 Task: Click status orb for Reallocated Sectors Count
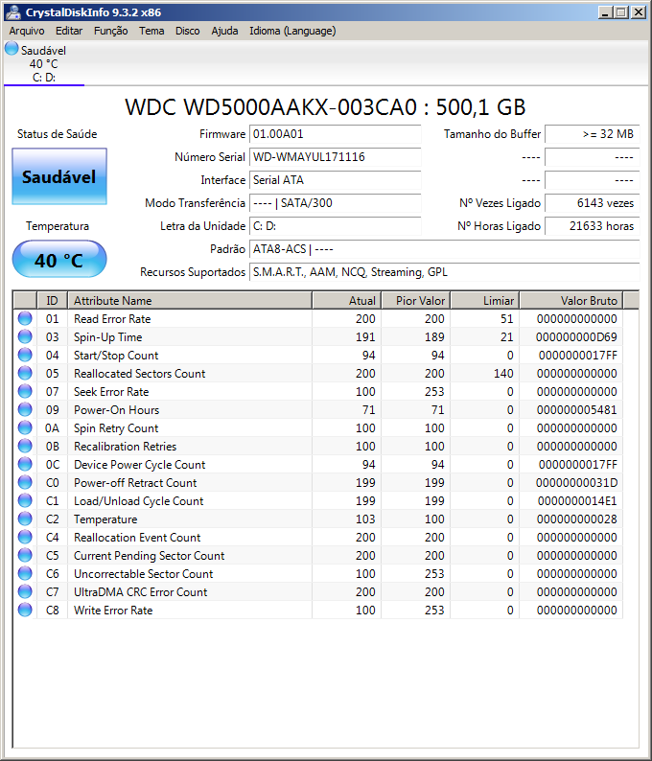[x=25, y=373]
